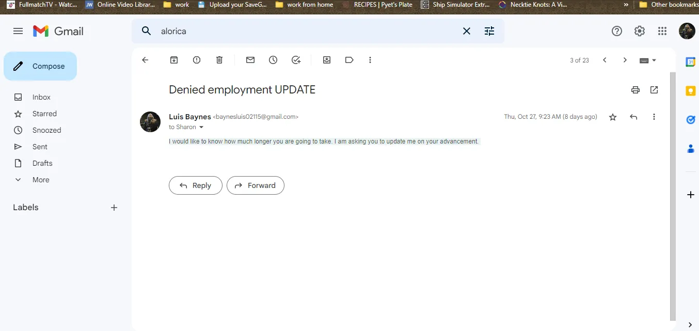
Task: Snooze this email with the clock icon
Action: tap(273, 60)
